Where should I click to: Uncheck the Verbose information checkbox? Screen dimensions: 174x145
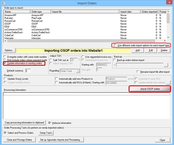(50, 123)
